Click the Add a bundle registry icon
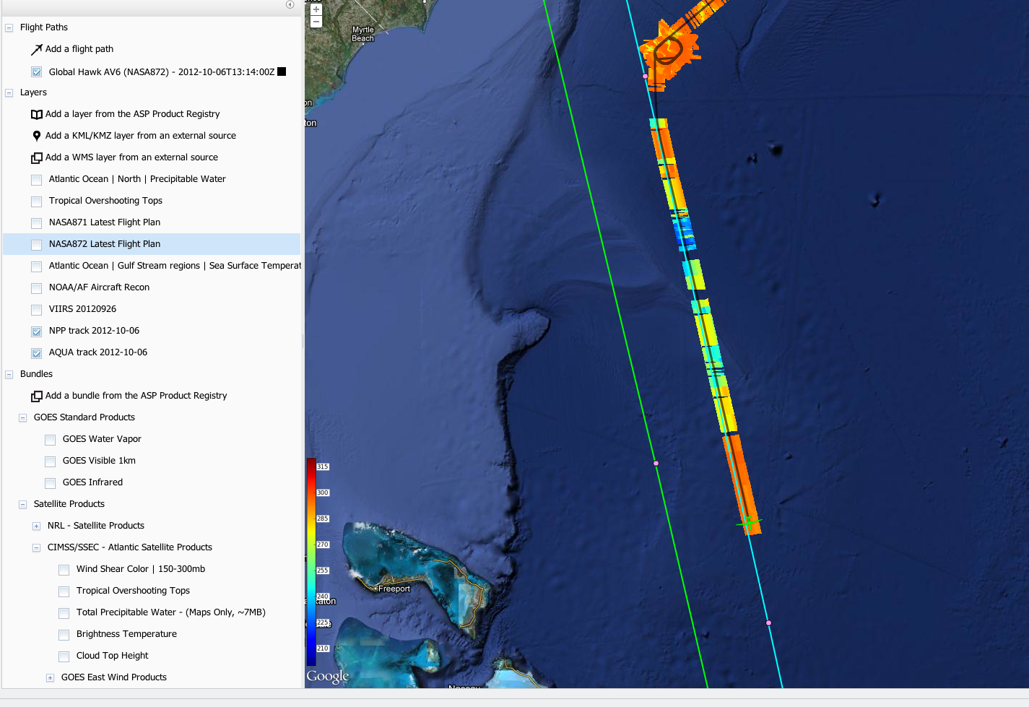The height and width of the screenshot is (707, 1029). pyautogui.click(x=37, y=396)
